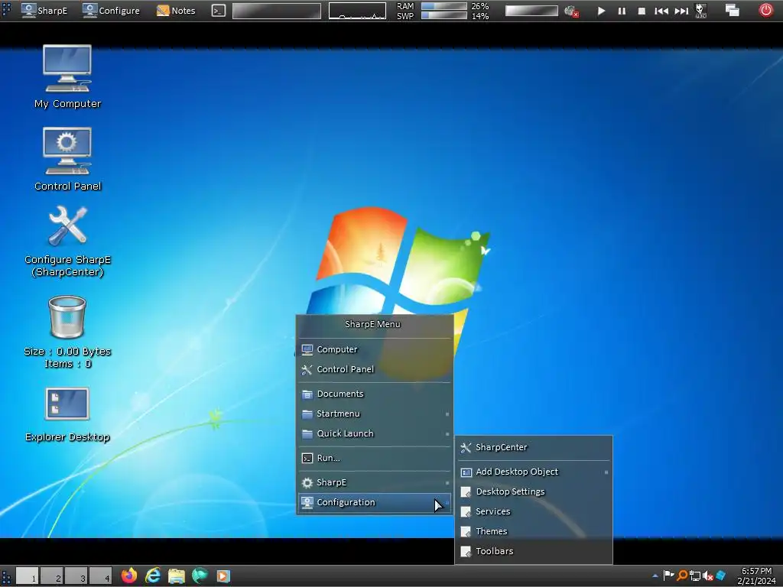Select the Recycle Bin desktop icon
Viewport: 783px width, 587px height.
tap(67, 332)
